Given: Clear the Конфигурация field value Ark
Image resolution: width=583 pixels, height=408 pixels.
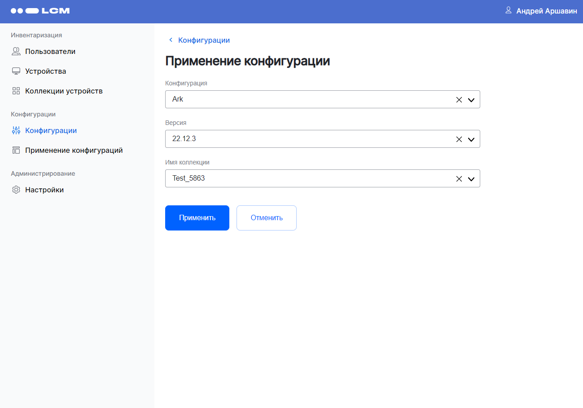Looking at the screenshot, I should [x=459, y=100].
